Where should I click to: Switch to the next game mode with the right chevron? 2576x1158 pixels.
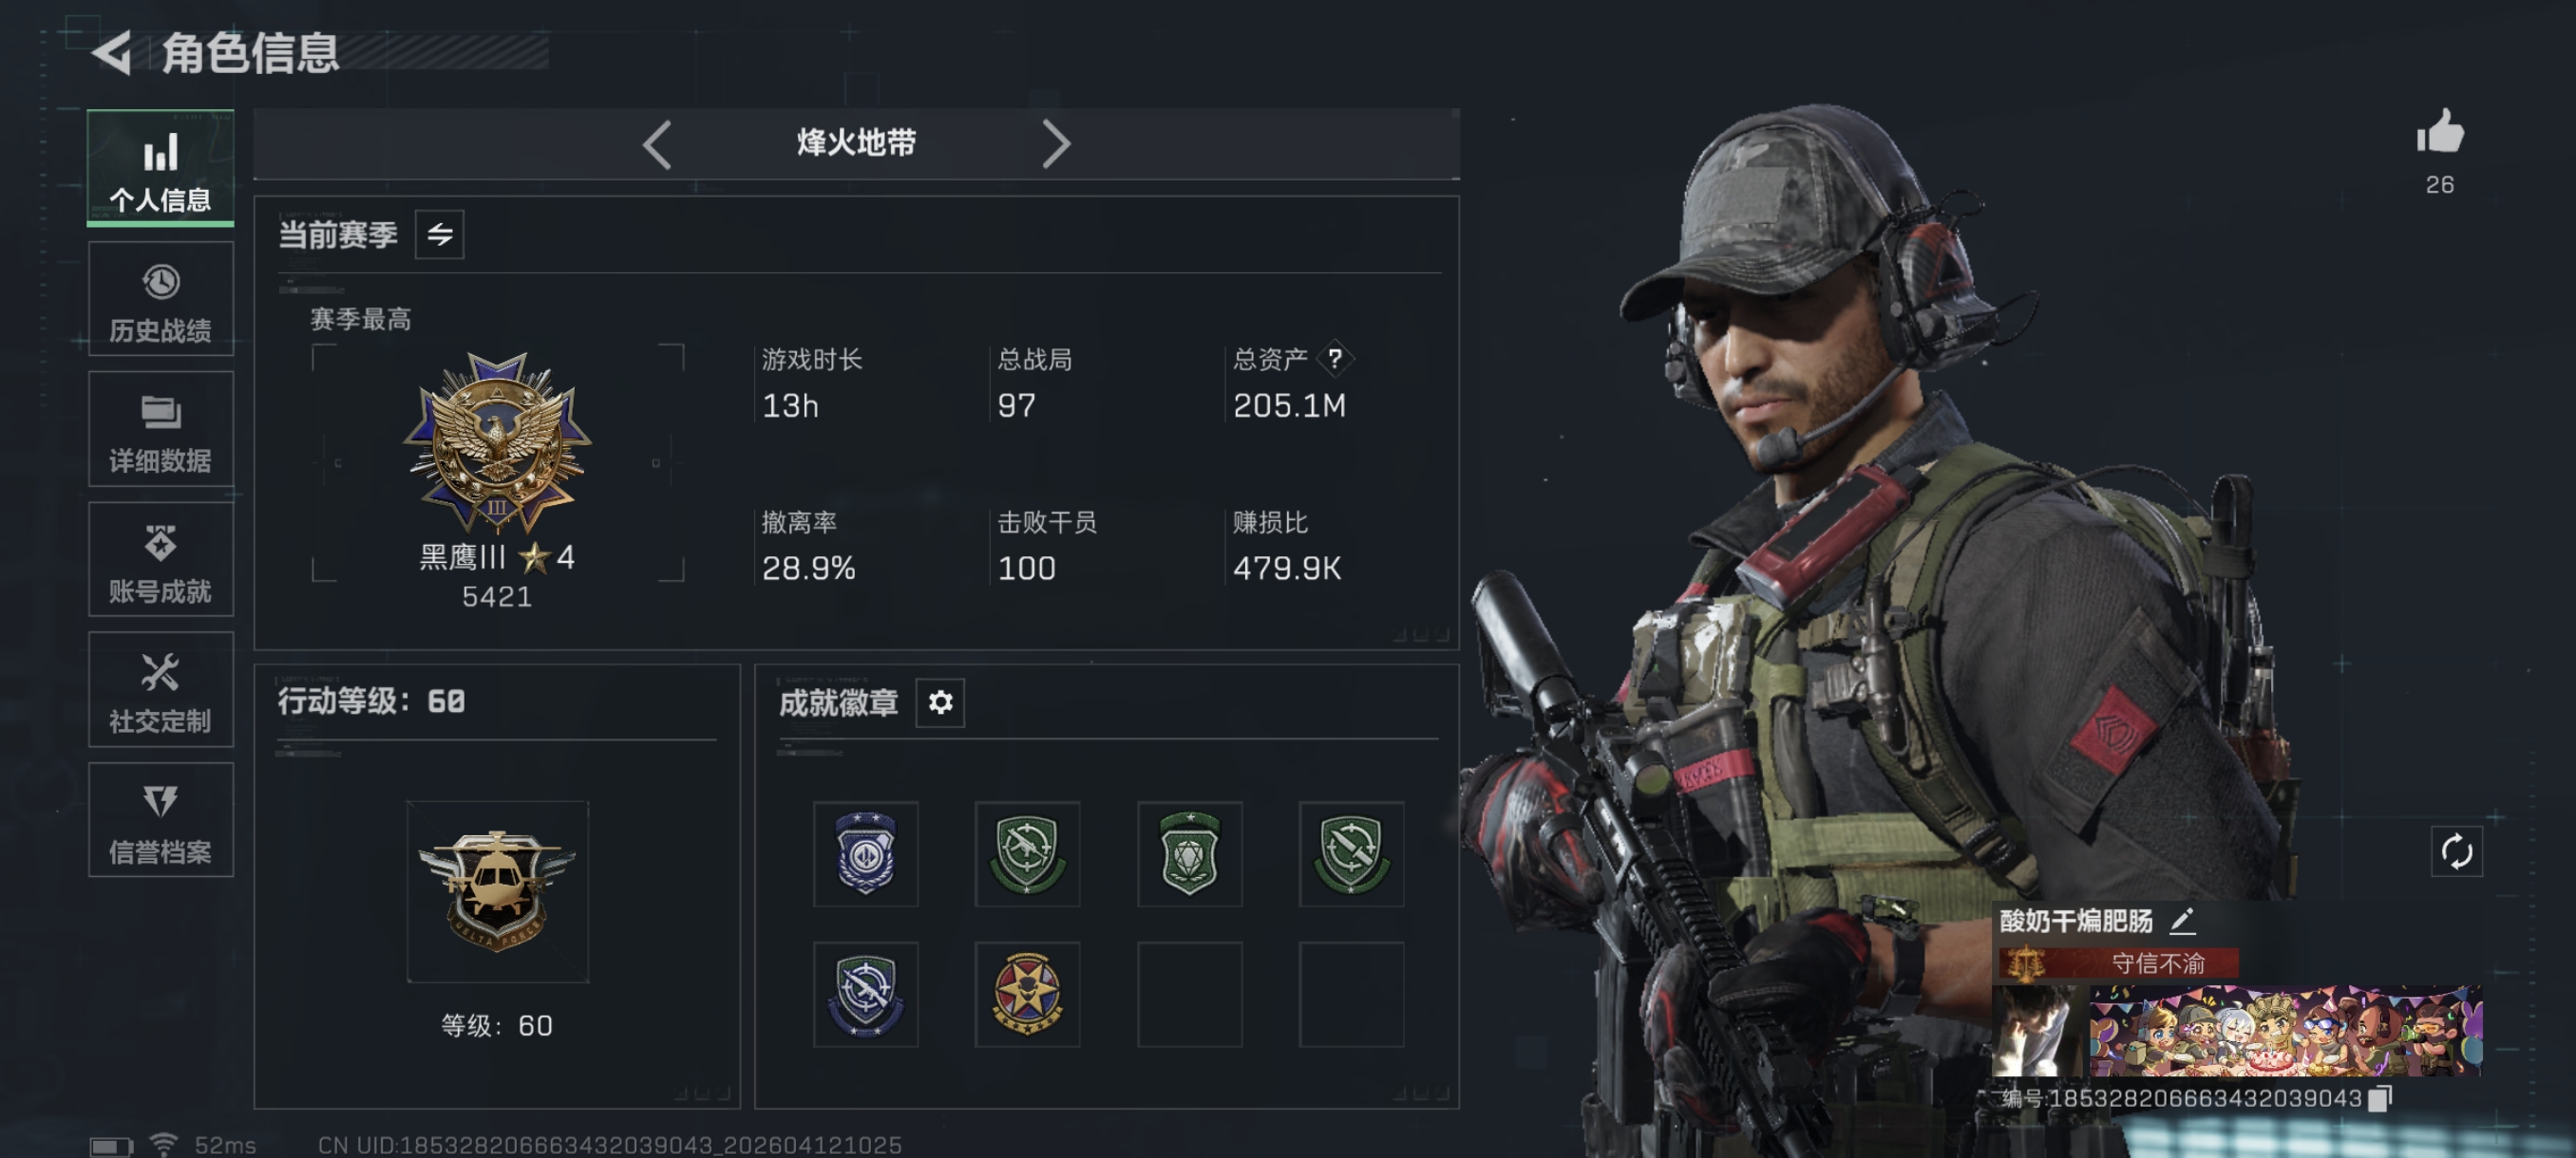click(x=1056, y=145)
